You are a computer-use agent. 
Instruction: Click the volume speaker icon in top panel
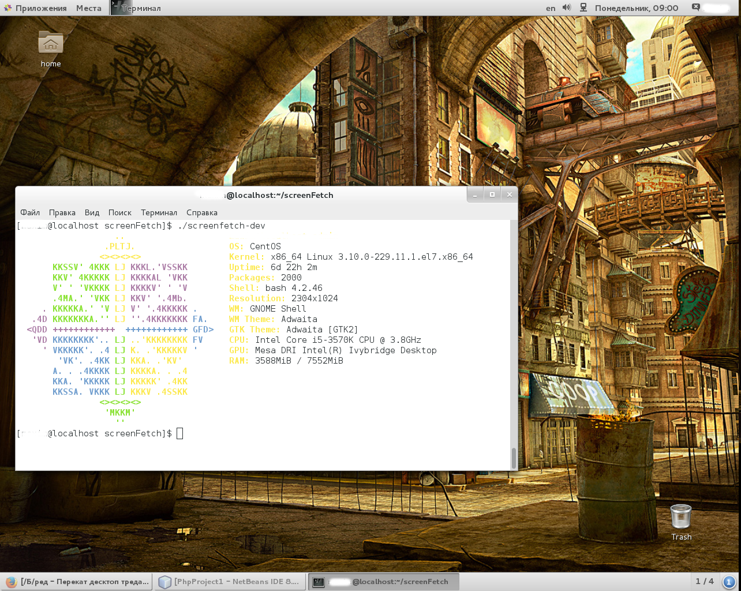tap(566, 8)
